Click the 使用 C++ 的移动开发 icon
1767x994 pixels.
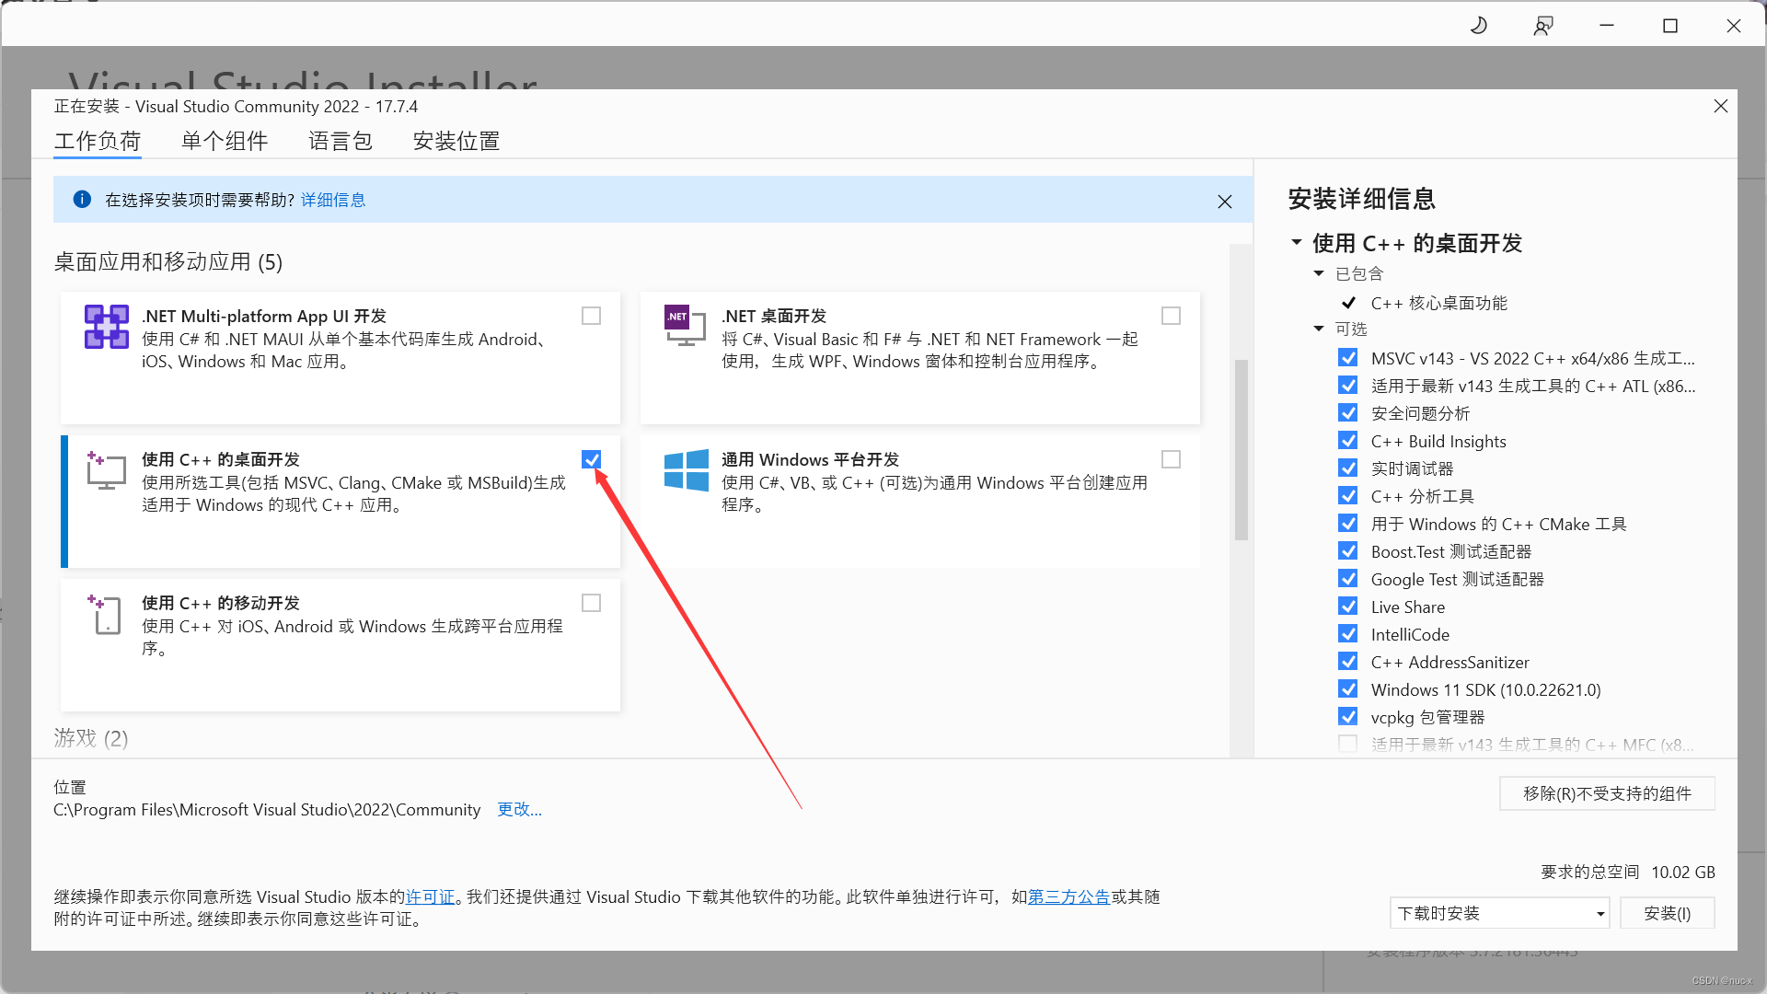click(105, 615)
